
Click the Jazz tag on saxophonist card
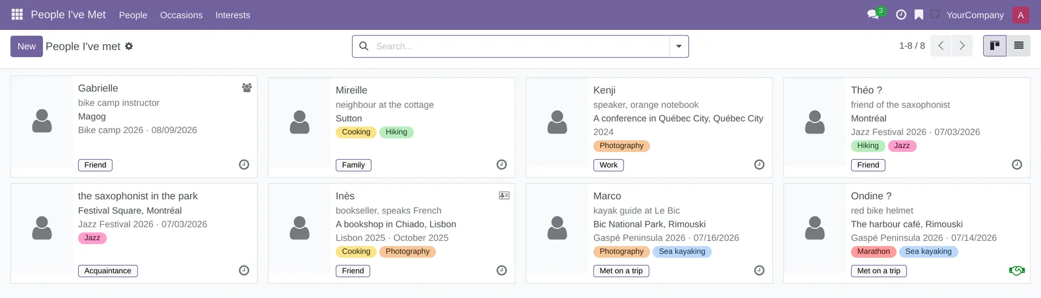point(92,238)
